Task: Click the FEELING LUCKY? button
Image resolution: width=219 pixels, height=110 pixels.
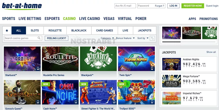Action: pyautogui.click(x=57, y=38)
